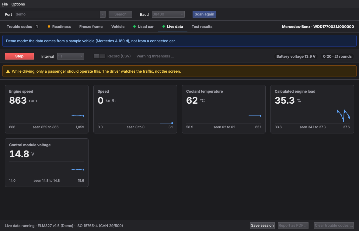
Task: Toggle the Record (CSV) switch
Action: [99, 56]
